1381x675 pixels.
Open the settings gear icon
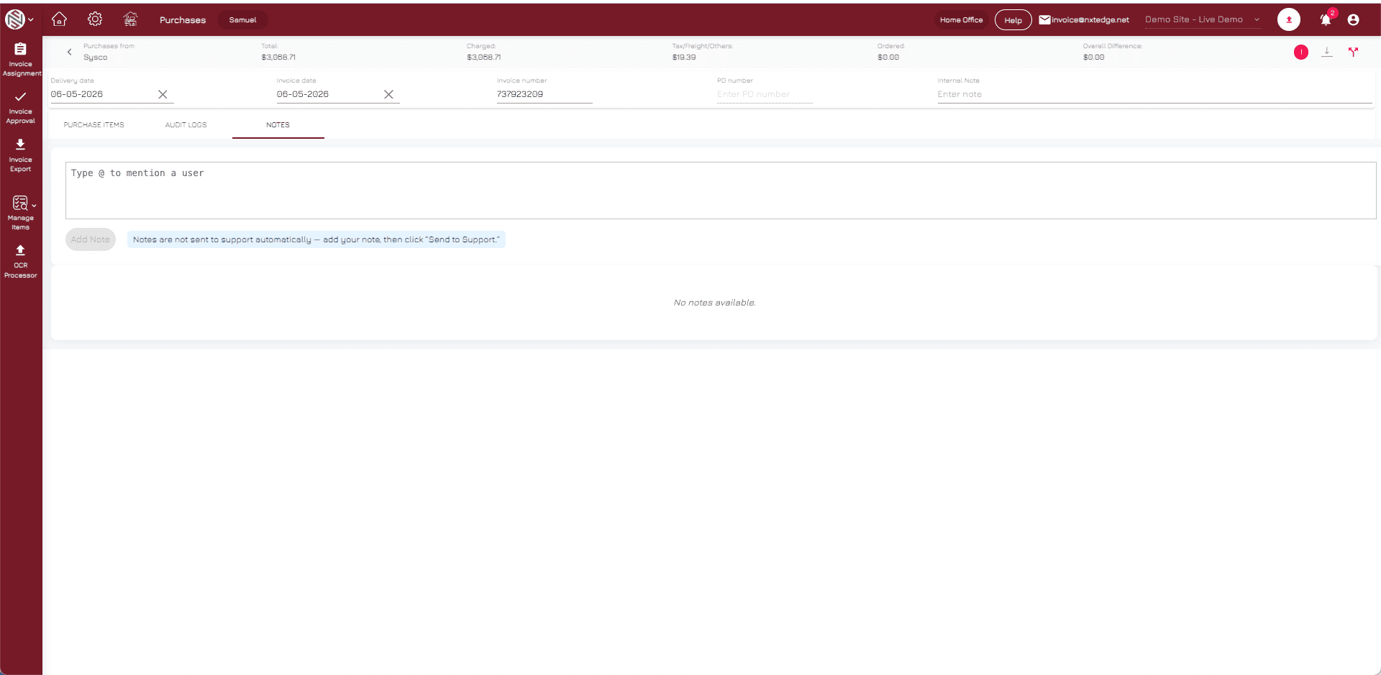click(95, 19)
